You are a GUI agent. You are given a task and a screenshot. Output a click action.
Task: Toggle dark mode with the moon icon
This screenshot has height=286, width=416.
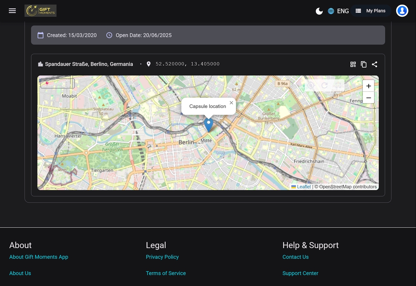[x=319, y=11]
